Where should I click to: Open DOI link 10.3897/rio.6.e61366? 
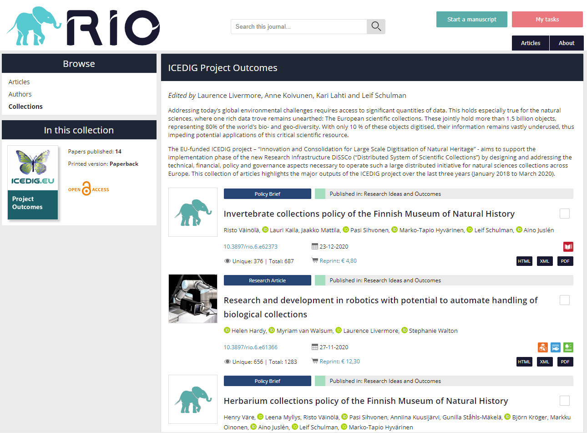point(251,347)
